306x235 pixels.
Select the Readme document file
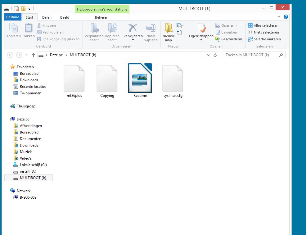click(140, 81)
